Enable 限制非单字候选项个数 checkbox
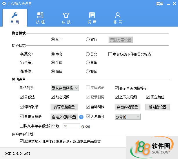The width and height of the screenshot is (178, 159). tap(21, 126)
